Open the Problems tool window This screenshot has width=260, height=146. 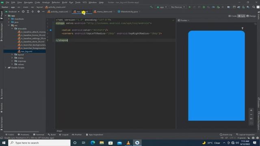[24, 135]
